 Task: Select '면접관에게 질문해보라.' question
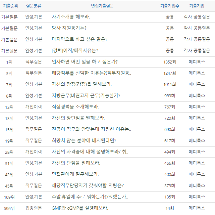[x=76, y=174]
